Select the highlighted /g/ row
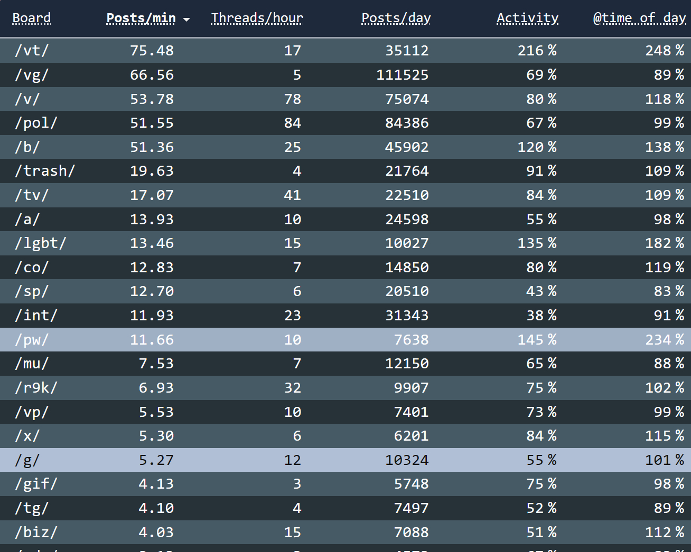The width and height of the screenshot is (691, 552). [x=345, y=460]
